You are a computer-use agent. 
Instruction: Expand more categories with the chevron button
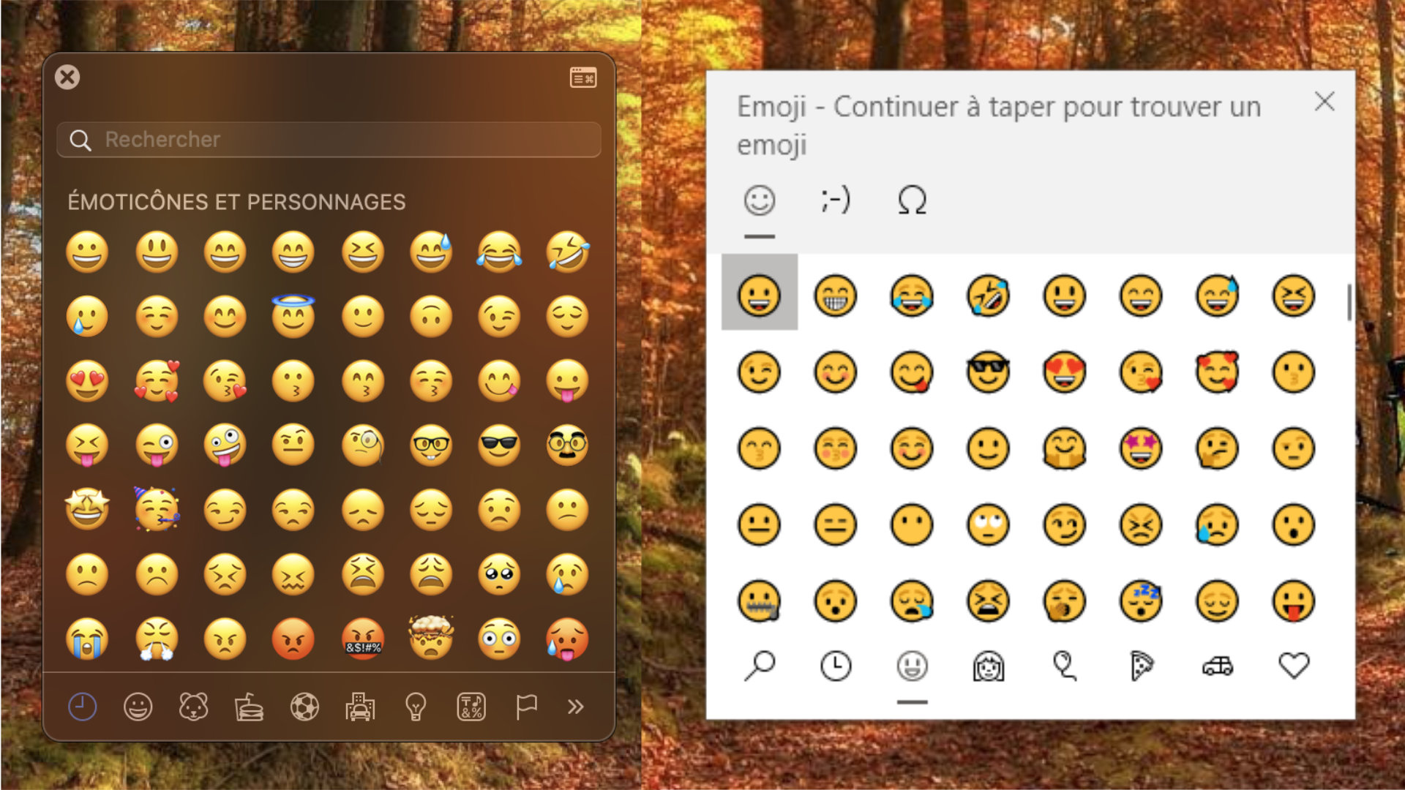574,707
